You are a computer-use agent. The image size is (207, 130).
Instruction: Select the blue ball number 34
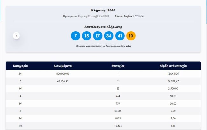109,36
